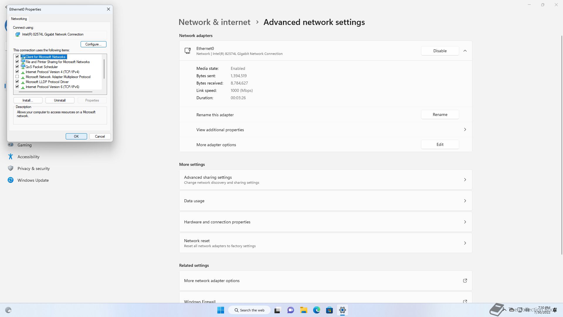Viewport: 563px width, 317px height.
Task: Click the Privacy shield icon
Action: 11,168
